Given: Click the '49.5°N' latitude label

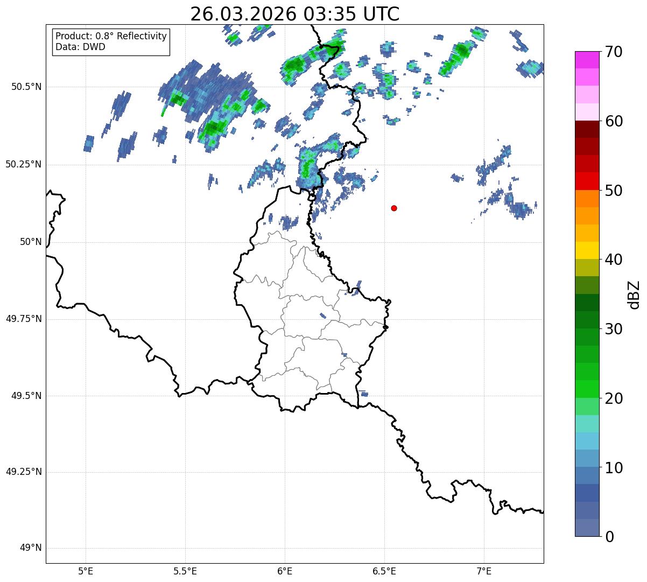Looking at the screenshot, I should click(26, 396).
